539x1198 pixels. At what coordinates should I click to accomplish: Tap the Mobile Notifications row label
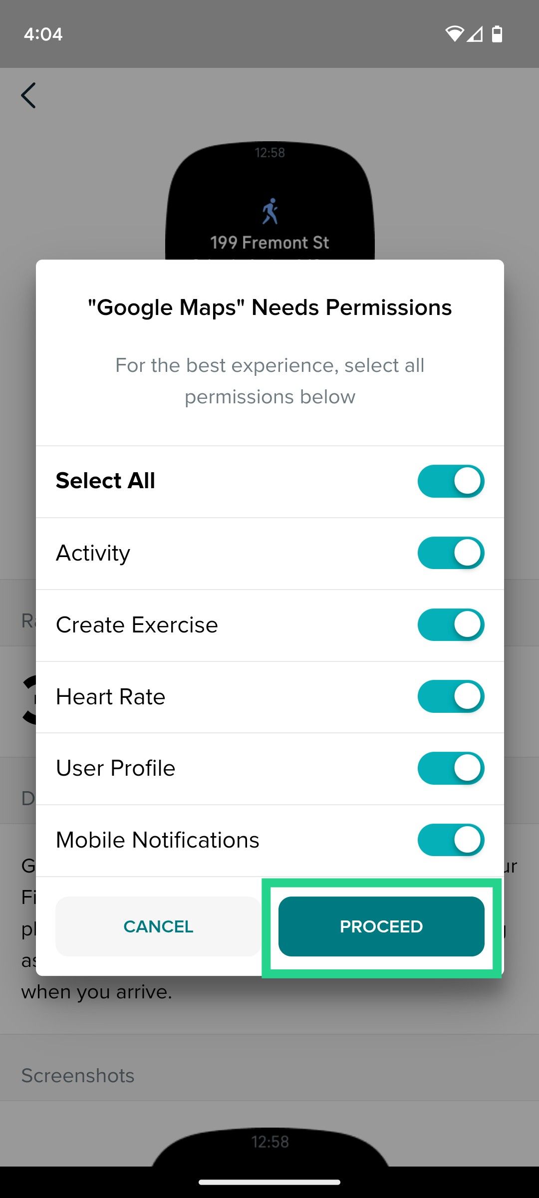pyautogui.click(x=158, y=840)
